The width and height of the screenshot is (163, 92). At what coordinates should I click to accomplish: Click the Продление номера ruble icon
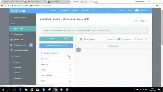pos(11,50)
